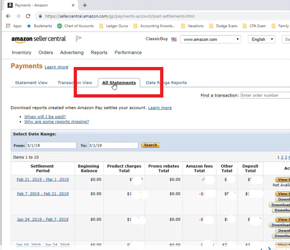
Task: Click View button for Feb 21 - Mar 1 settlement
Action: [x=283, y=179]
